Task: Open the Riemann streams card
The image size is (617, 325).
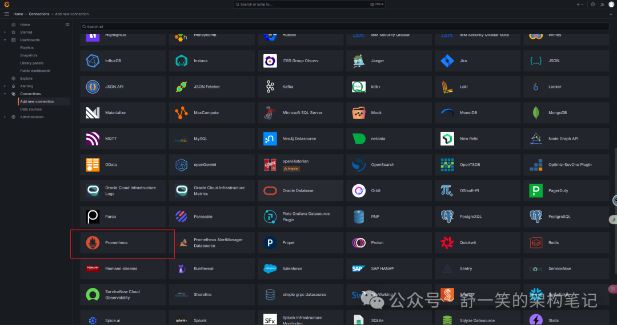Action: (x=123, y=269)
